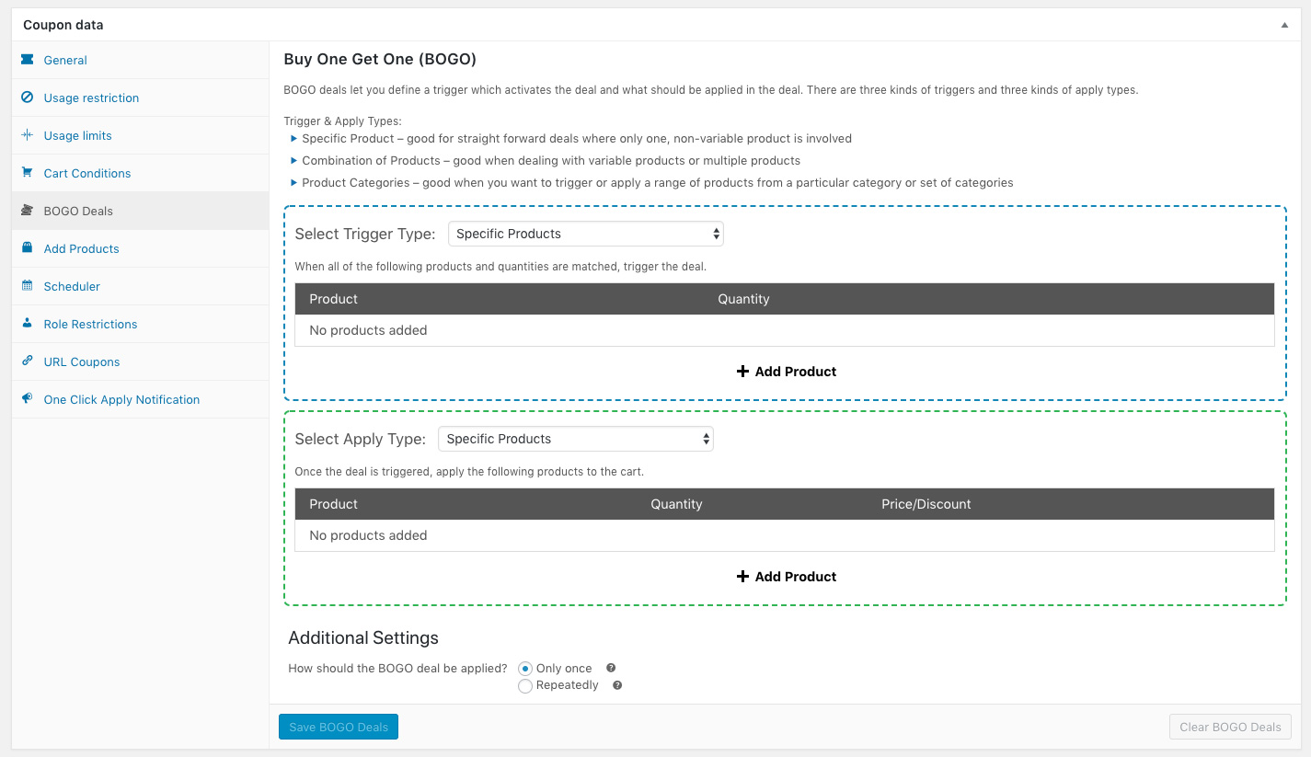Click the Role Restrictions user icon
Image resolution: width=1311 pixels, height=757 pixels.
click(x=27, y=324)
